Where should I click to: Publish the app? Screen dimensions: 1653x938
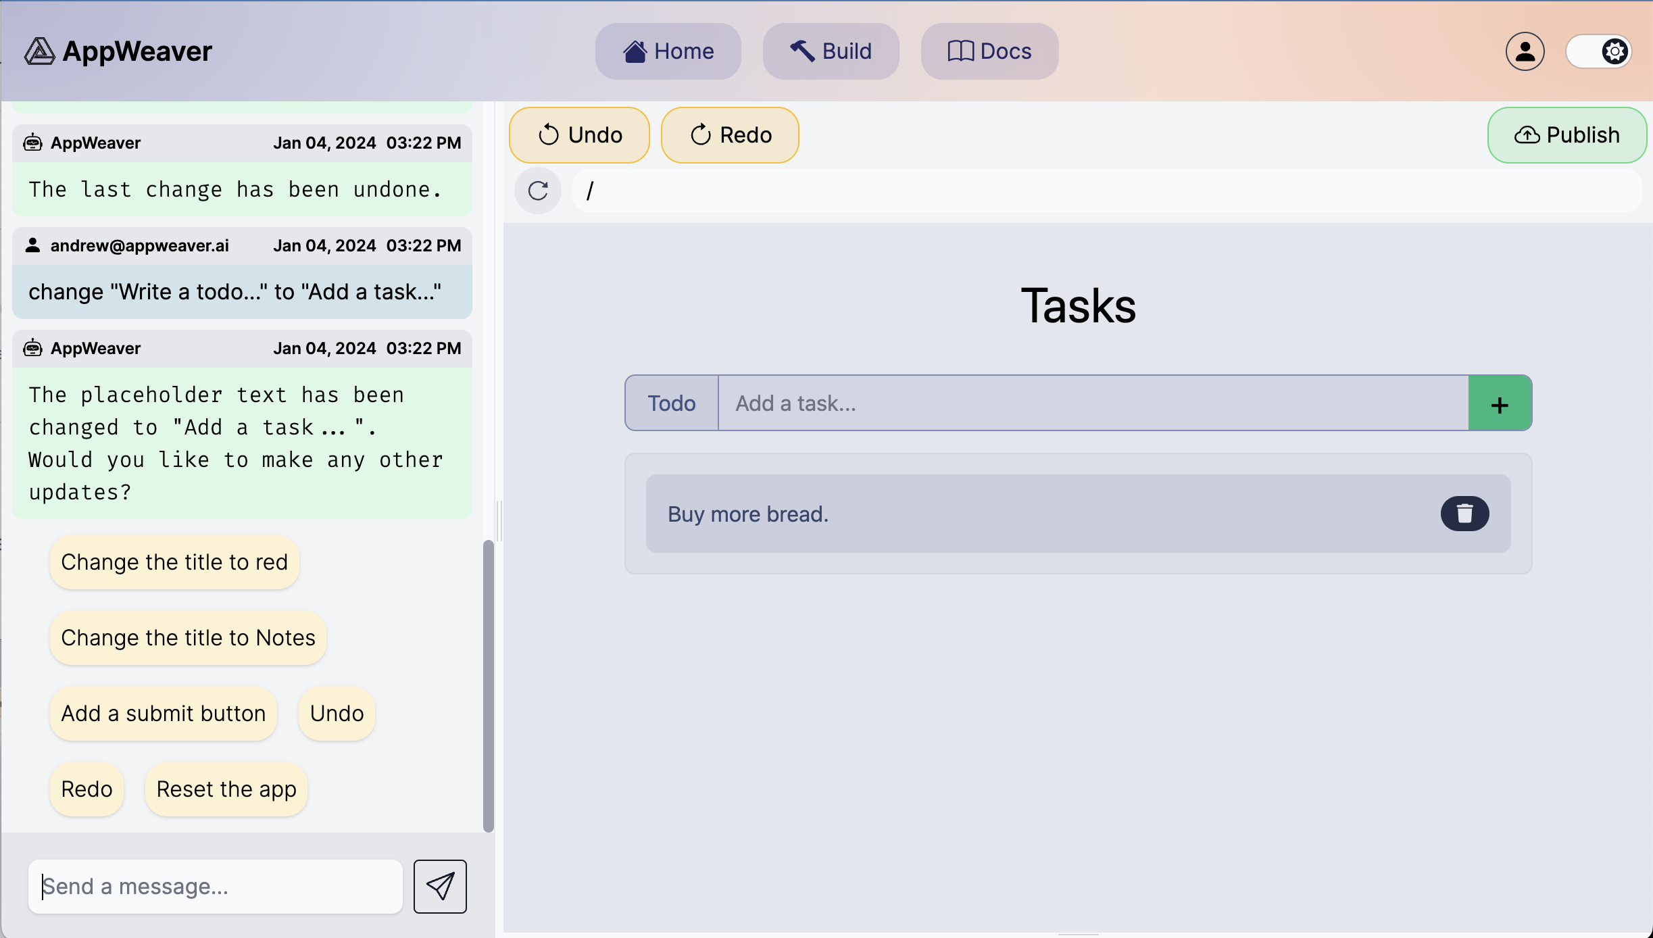tap(1566, 135)
